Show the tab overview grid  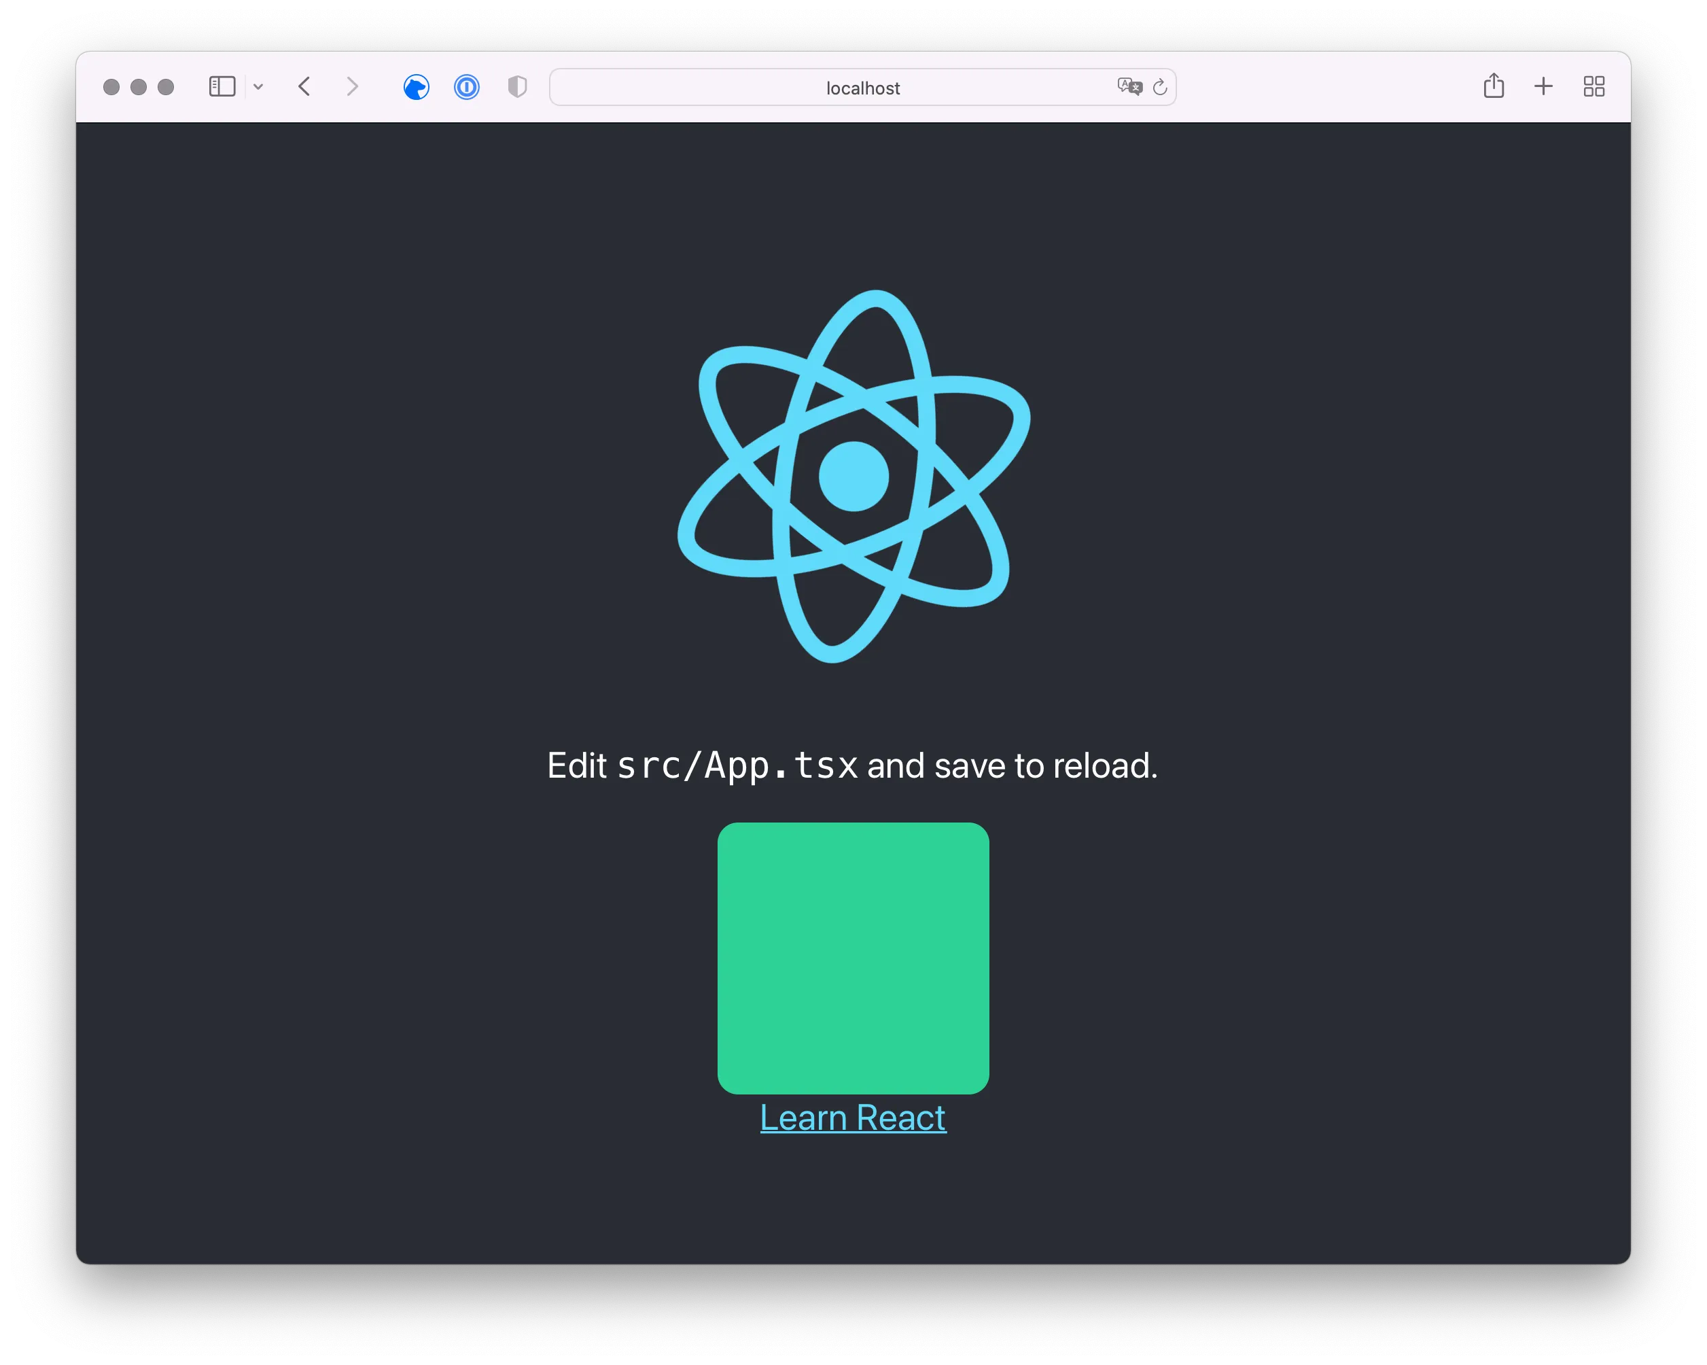1593,86
